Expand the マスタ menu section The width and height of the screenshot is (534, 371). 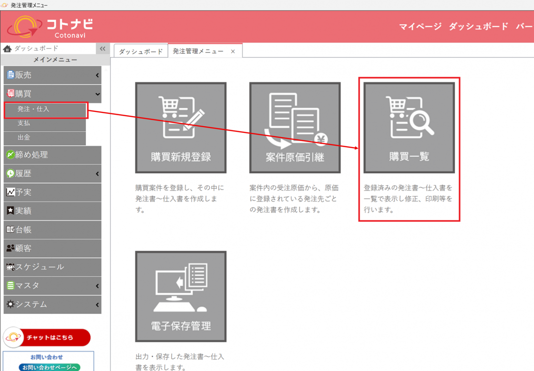pyautogui.click(x=52, y=286)
